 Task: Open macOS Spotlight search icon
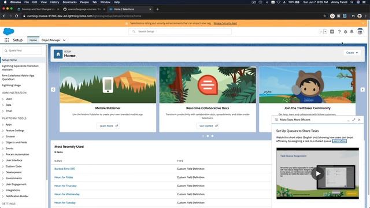351,2
